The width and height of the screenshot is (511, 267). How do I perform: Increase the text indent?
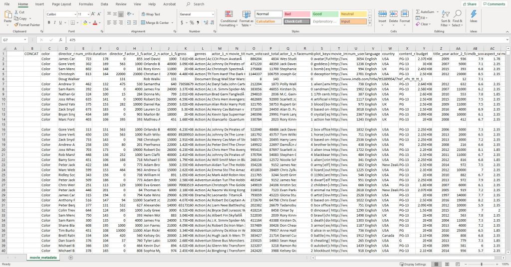[135, 23]
